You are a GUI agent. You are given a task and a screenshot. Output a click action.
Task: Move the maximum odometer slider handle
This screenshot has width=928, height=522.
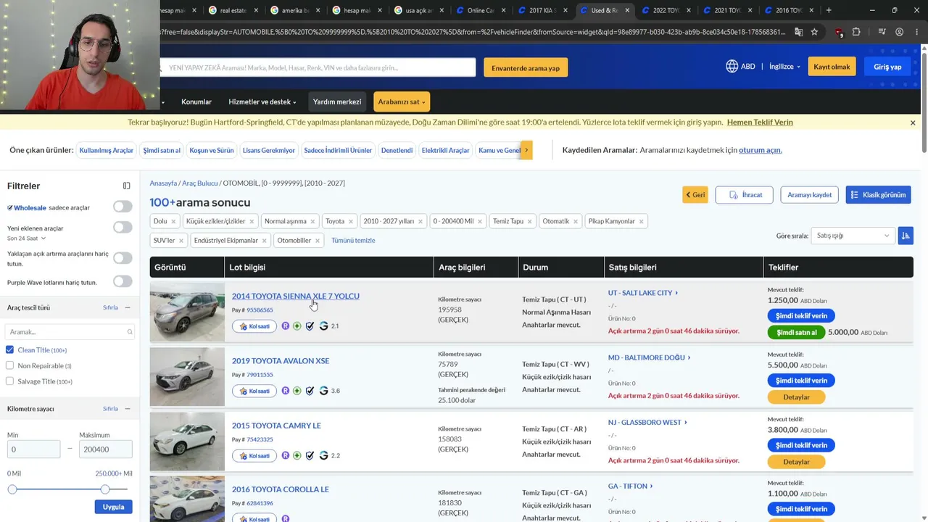(105, 489)
